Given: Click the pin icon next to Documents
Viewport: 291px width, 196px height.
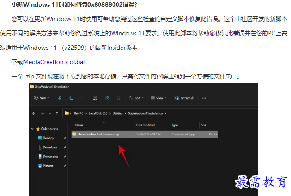Looking at the screenshot, I should click(x=65, y=157).
